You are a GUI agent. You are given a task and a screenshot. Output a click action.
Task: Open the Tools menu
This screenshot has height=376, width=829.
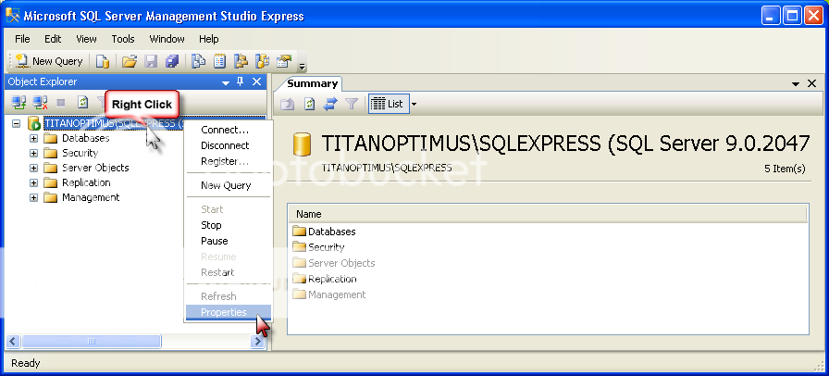(x=123, y=39)
